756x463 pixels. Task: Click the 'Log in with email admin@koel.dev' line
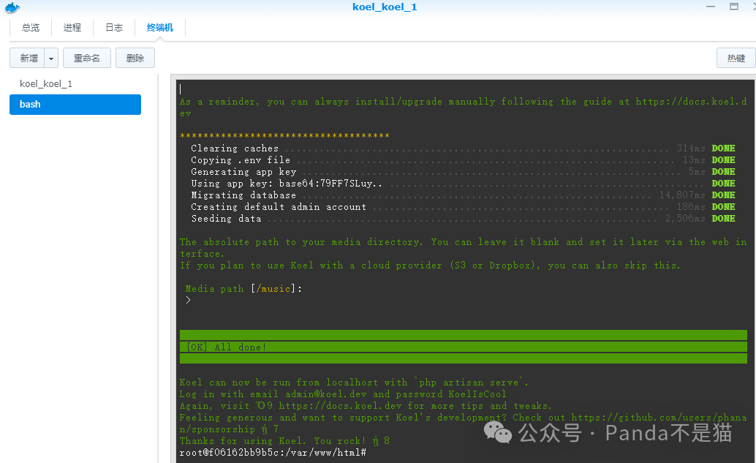(343, 394)
